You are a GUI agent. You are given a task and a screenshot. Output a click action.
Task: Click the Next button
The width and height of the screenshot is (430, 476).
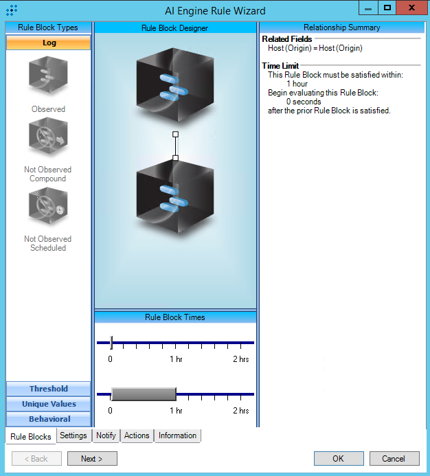coord(92,459)
